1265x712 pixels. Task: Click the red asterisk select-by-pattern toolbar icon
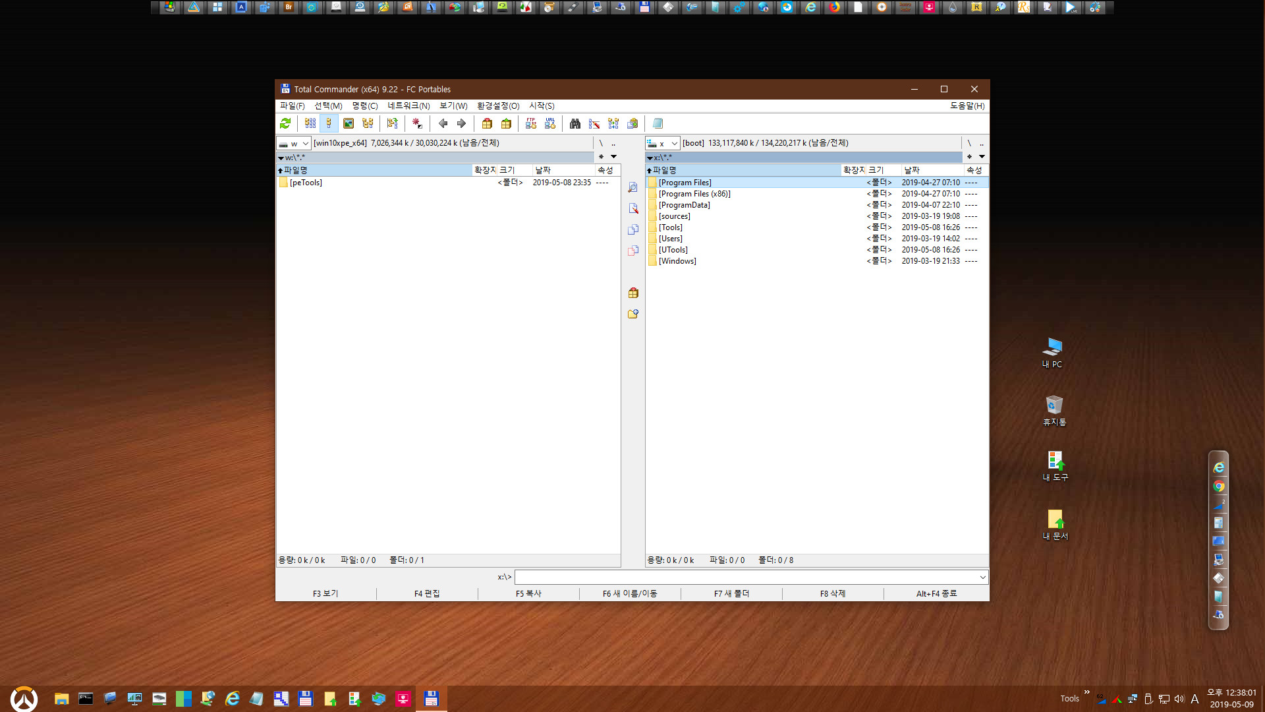click(418, 123)
